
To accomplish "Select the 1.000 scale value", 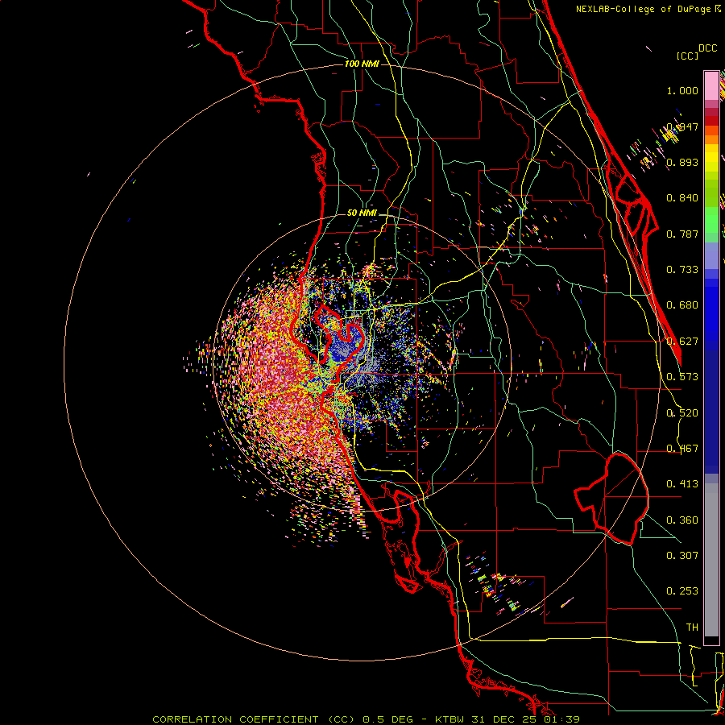I will [682, 90].
